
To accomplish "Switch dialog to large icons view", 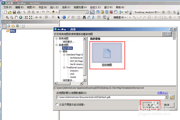I will tap(174, 34).
